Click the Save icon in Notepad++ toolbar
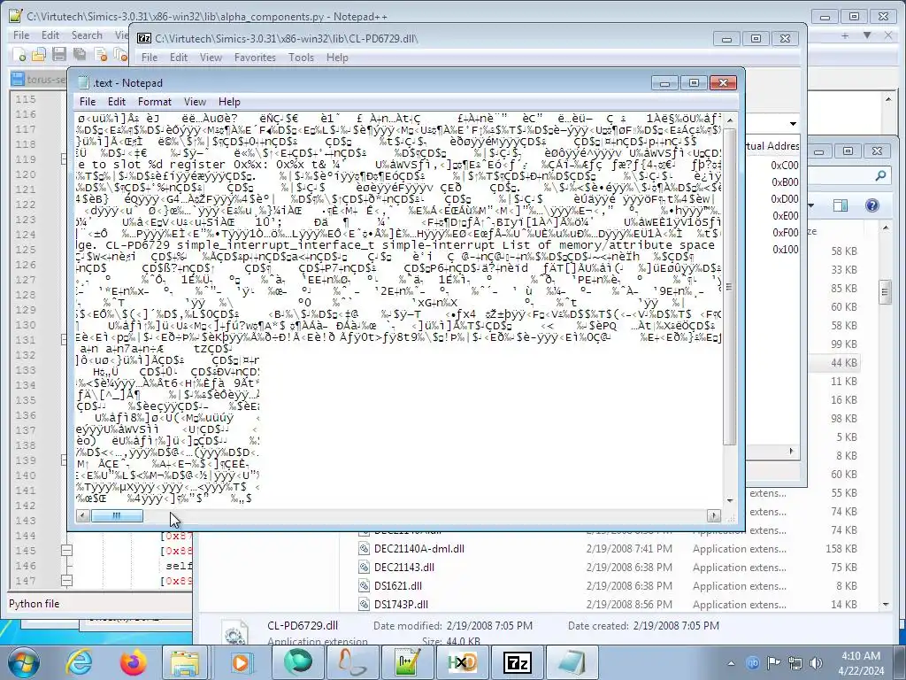Viewport: 906px width, 680px height. 59,55
